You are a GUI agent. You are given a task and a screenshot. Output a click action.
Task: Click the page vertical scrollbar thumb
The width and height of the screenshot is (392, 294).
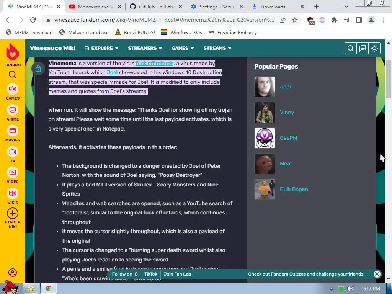click(389, 79)
